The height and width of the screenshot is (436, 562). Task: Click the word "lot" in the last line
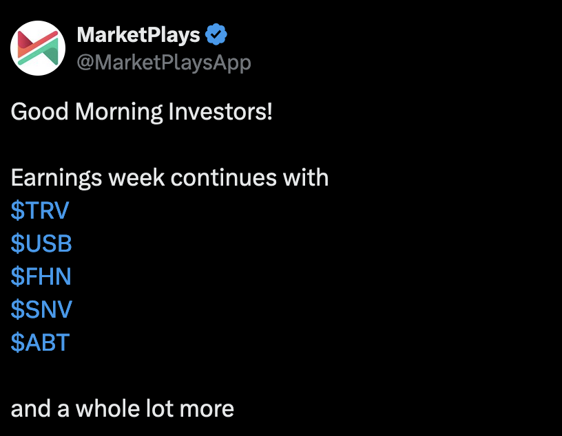point(158,409)
